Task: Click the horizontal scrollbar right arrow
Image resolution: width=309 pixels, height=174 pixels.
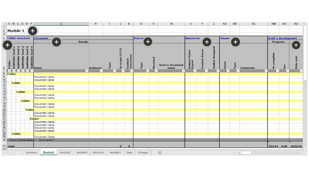Action: coord(301,153)
